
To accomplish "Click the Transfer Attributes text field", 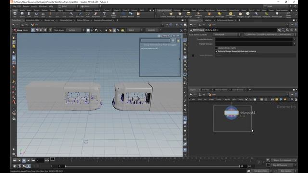I will (x=254, y=39).
